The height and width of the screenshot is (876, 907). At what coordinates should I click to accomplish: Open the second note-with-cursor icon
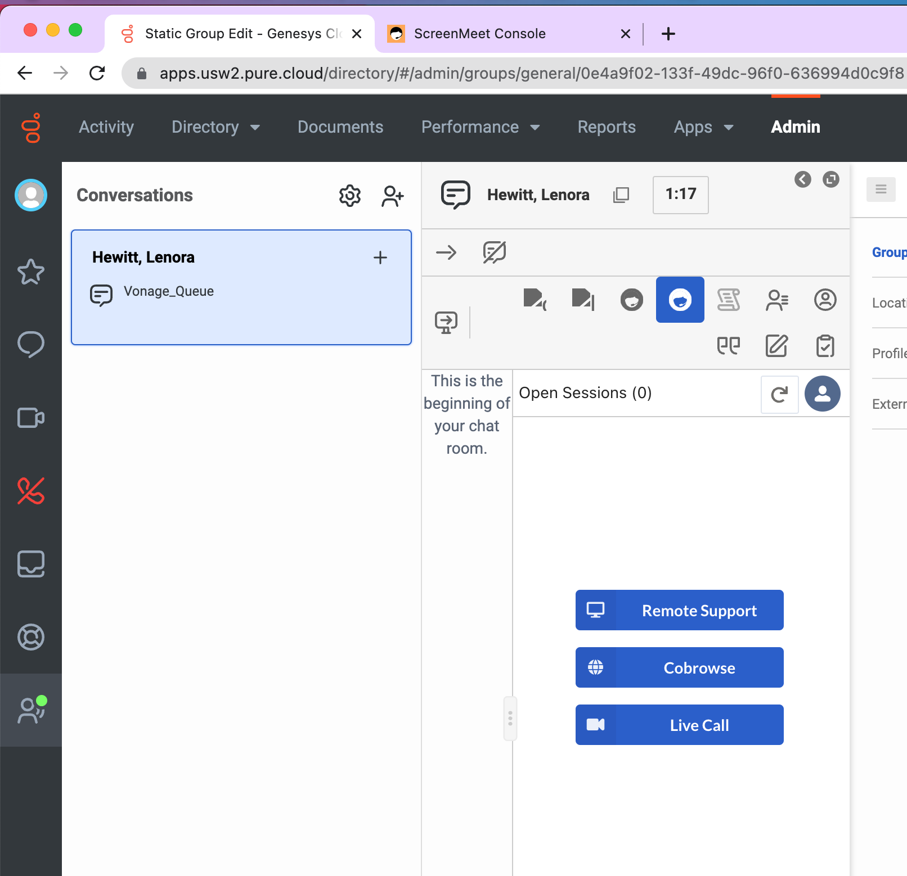tap(583, 300)
